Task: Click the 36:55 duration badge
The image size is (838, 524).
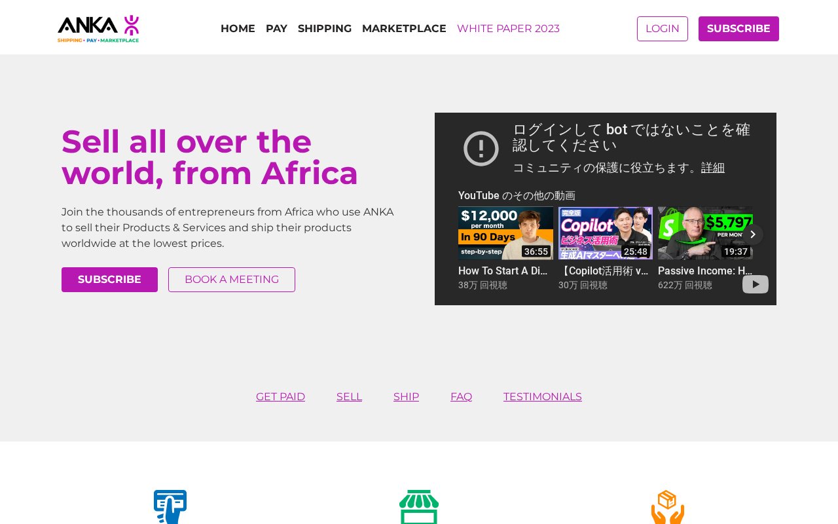Action: click(x=536, y=252)
